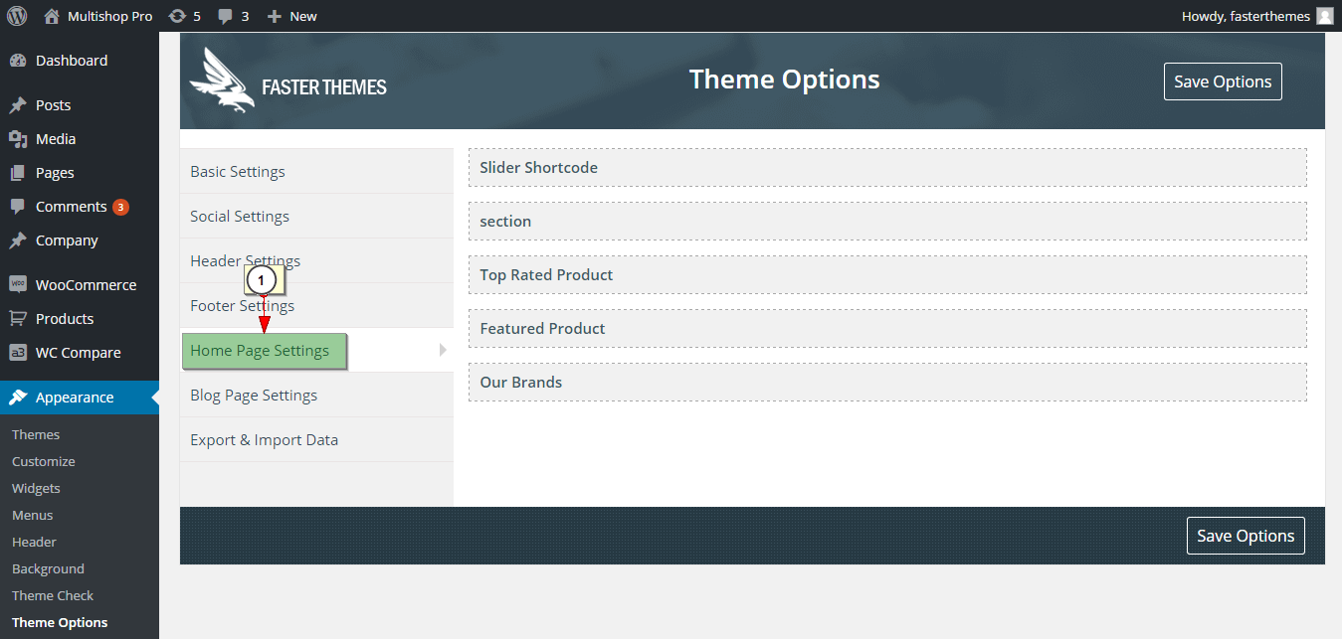Open the Multishop Pro site home link

point(98,16)
